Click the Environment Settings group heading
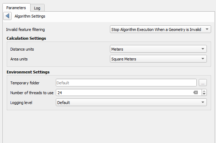 pos(28,72)
